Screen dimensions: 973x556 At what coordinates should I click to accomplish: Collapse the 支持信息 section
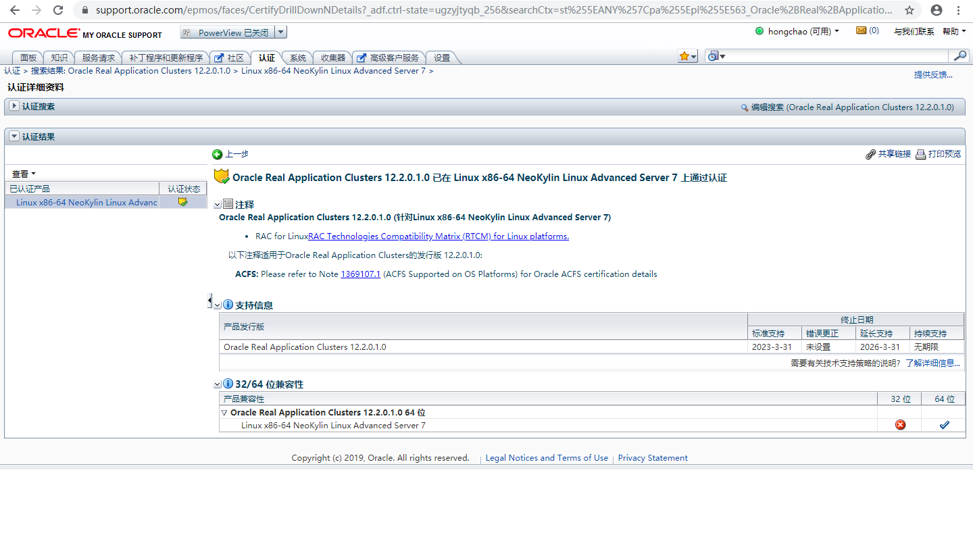(x=217, y=305)
